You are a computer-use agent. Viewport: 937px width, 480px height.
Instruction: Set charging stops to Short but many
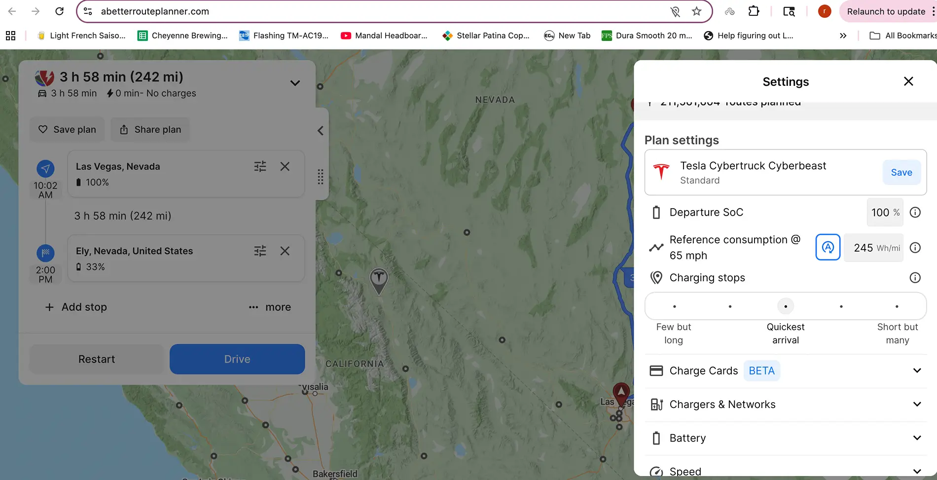[x=897, y=306]
